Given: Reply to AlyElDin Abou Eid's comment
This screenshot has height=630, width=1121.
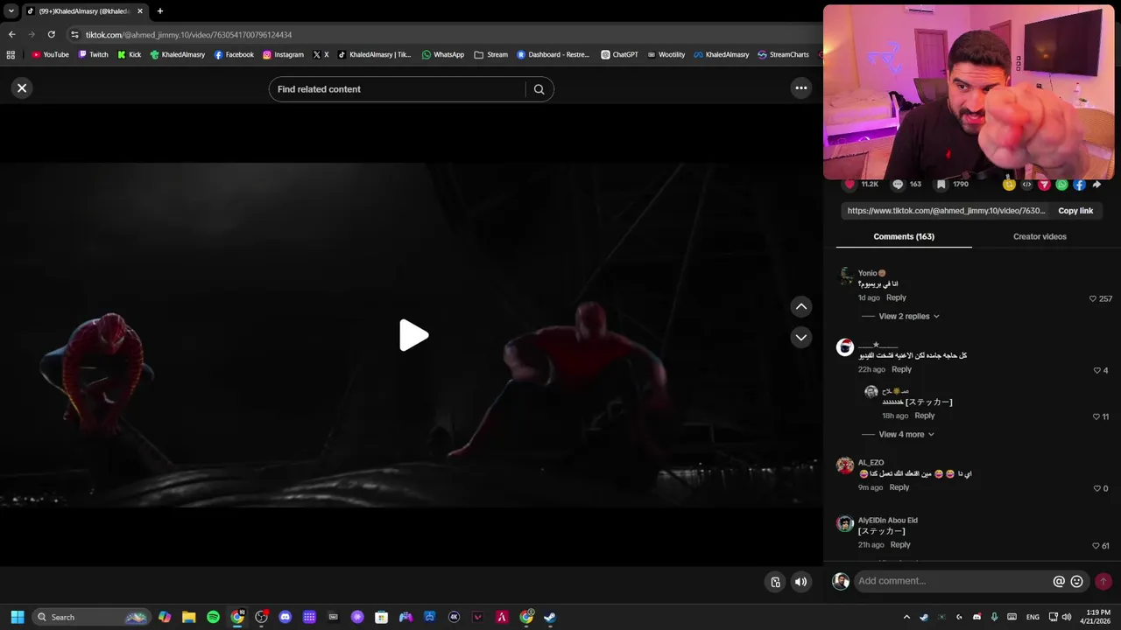Looking at the screenshot, I should (x=900, y=544).
